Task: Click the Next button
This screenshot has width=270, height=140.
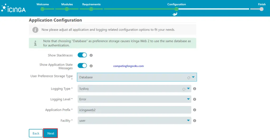Action: [50, 133]
